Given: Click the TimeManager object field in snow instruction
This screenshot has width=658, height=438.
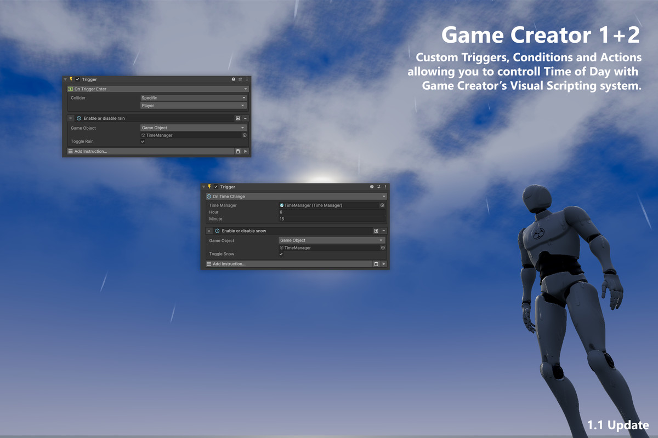Looking at the screenshot, I should 329,248.
